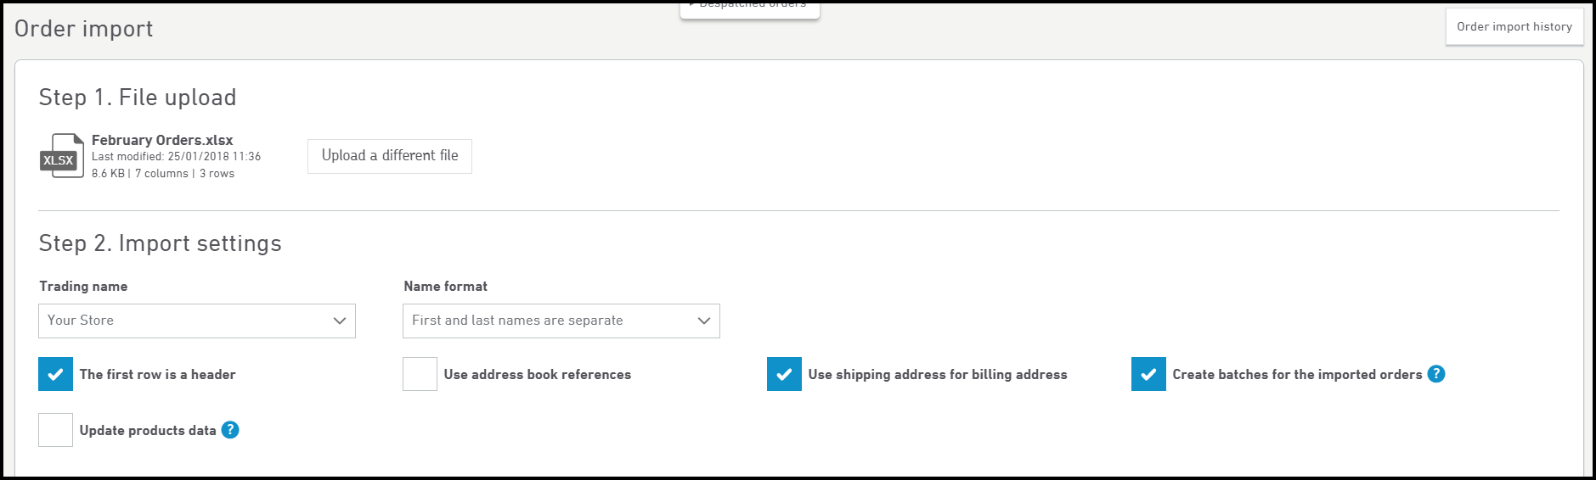This screenshot has width=1596, height=480.
Task: Click the XLSX file icon
Action: 62,156
